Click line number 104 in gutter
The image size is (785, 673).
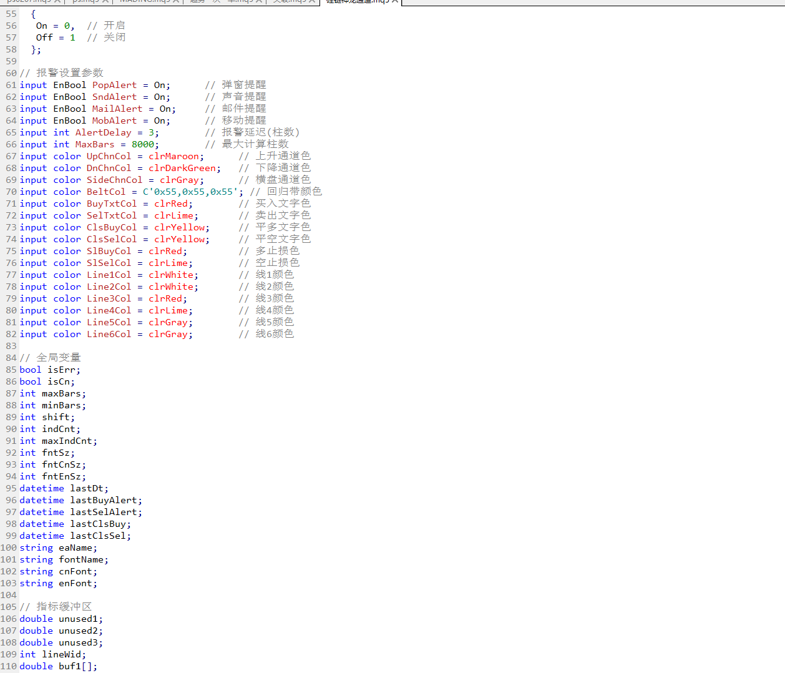click(9, 595)
